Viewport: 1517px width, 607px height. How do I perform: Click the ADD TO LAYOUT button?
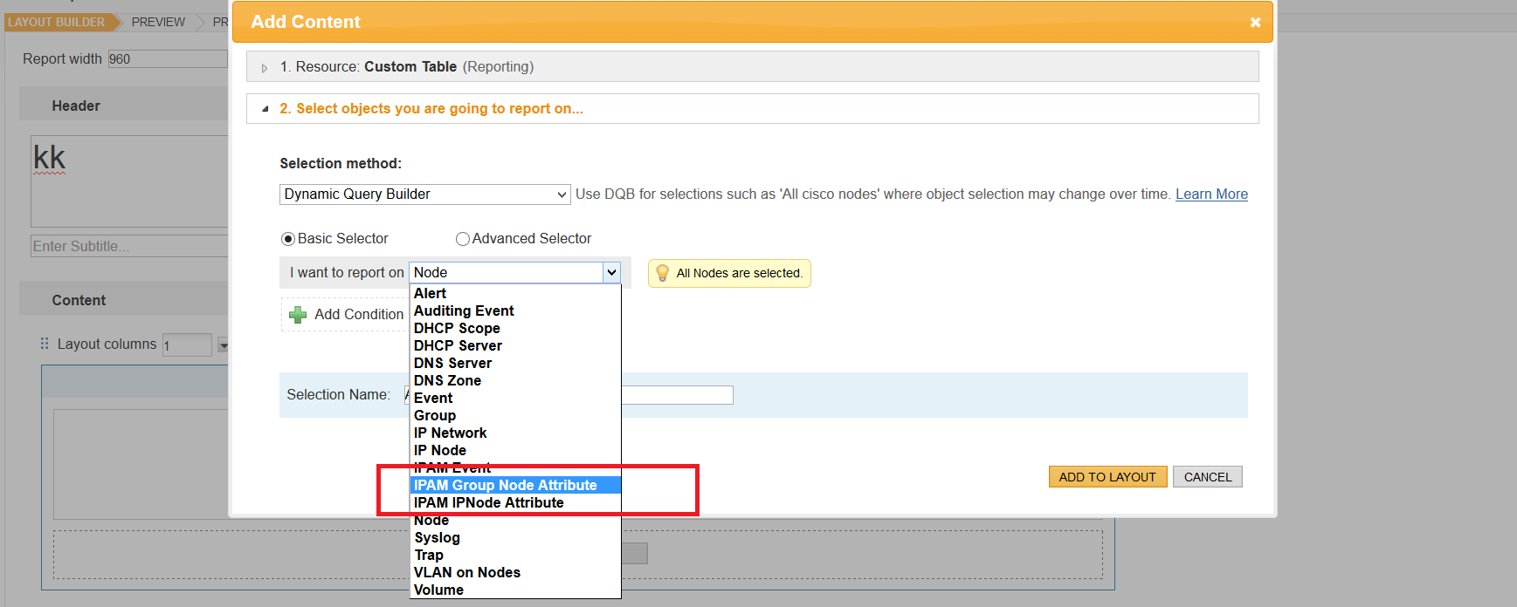pos(1107,477)
